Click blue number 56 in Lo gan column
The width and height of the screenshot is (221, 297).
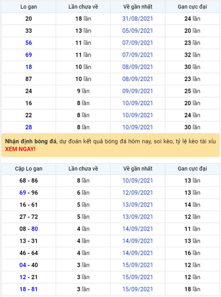point(29,43)
